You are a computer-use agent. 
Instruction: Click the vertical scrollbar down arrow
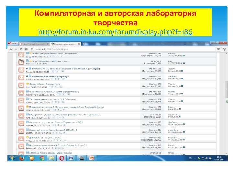[x=226, y=154]
